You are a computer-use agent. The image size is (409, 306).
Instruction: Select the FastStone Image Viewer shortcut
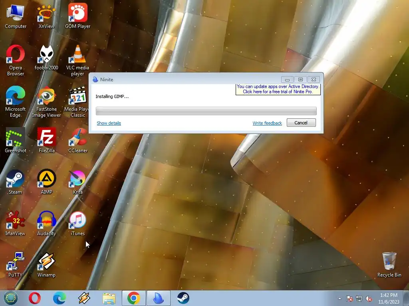point(46,102)
